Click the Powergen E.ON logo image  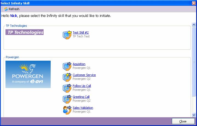click(28, 74)
